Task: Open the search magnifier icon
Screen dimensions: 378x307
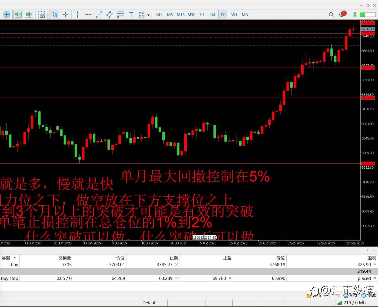Action: (331, 14)
